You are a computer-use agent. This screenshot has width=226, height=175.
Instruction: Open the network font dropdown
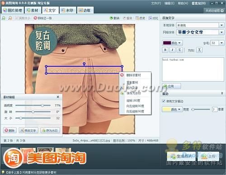point(221,32)
